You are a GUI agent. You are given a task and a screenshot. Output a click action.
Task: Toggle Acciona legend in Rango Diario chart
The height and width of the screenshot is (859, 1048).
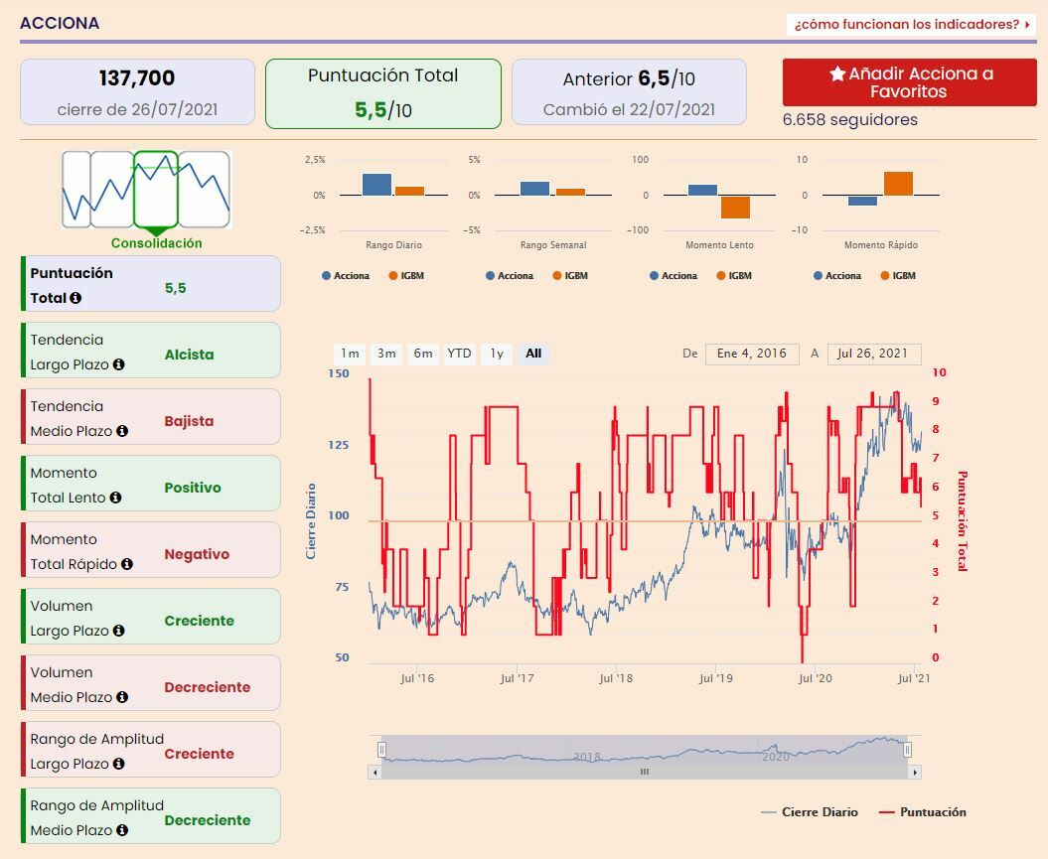click(346, 276)
